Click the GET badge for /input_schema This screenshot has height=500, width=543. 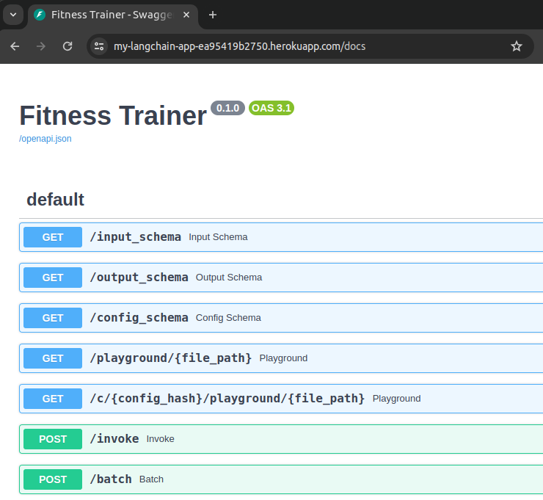[x=53, y=237]
